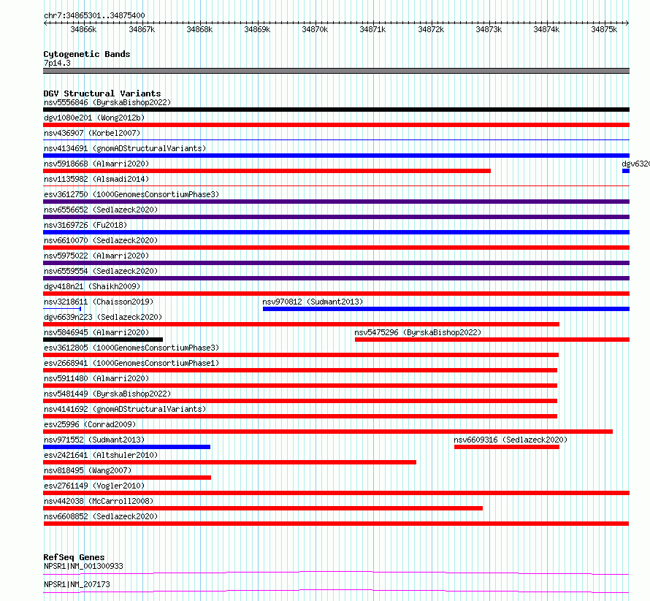The width and height of the screenshot is (650, 601).
Task: Select nsv6610070 (Sedlazeck2020) label
Action: (101, 240)
